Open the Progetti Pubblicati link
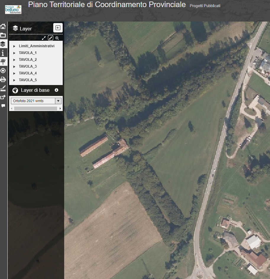The width and height of the screenshot is (270, 279). pyautogui.click(x=205, y=6)
